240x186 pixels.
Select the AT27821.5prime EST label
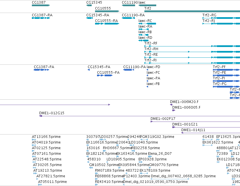click(x=51, y=176)
